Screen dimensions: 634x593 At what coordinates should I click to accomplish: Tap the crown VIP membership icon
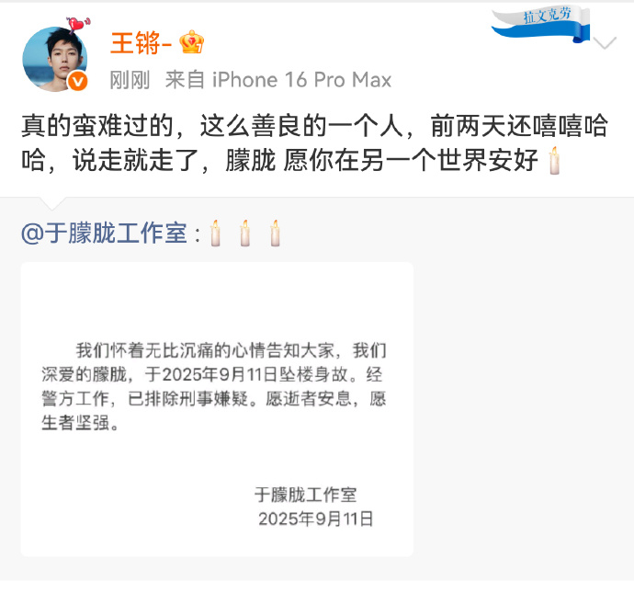coord(192,42)
